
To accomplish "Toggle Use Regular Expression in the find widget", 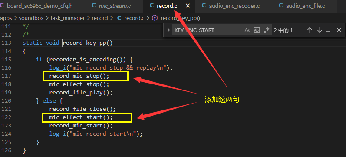I will tap(267, 30).
